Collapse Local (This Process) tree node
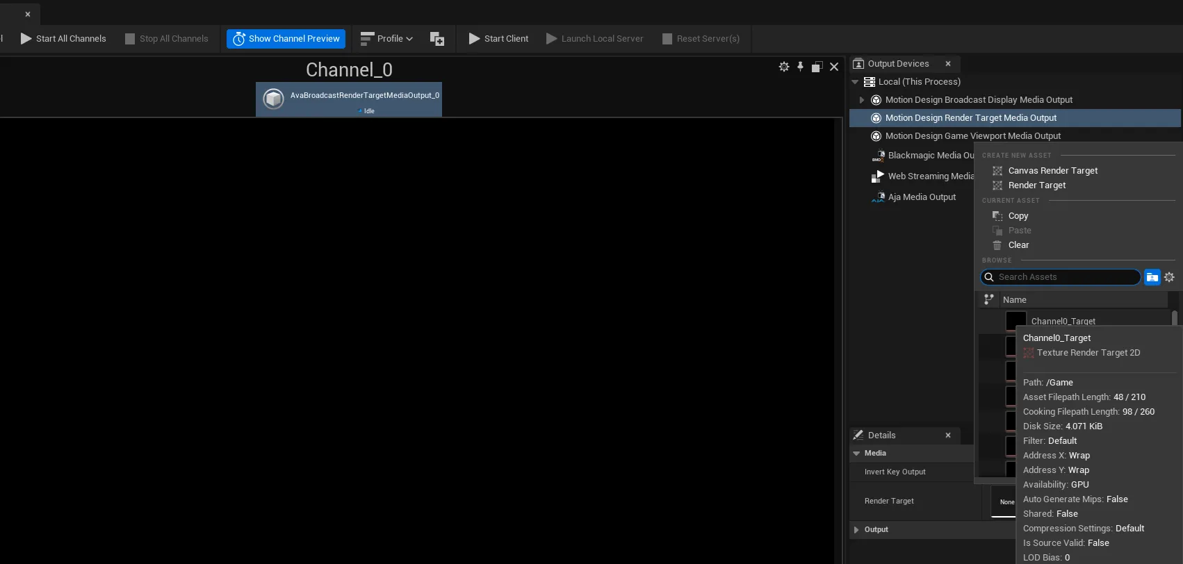 pyautogui.click(x=856, y=82)
